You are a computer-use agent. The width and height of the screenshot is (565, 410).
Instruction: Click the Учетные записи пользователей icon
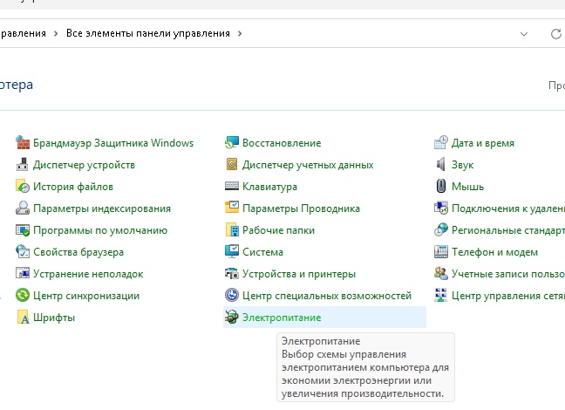click(x=441, y=273)
